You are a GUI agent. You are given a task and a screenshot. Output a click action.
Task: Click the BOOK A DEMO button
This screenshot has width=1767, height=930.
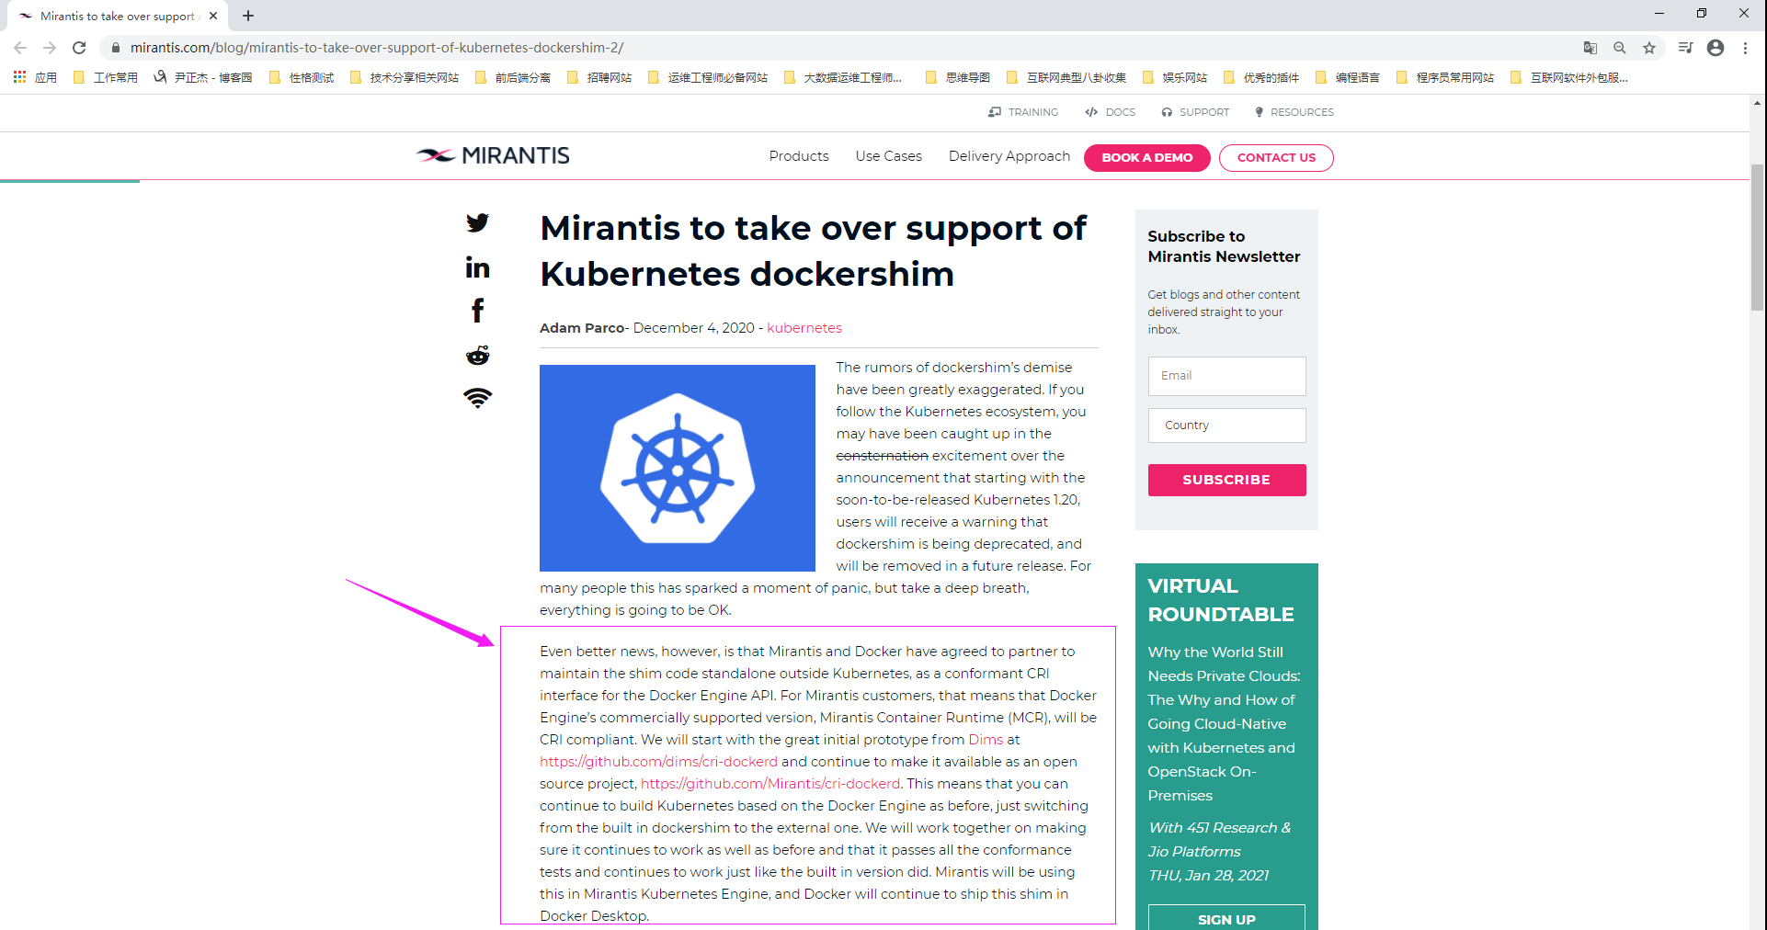click(1146, 158)
